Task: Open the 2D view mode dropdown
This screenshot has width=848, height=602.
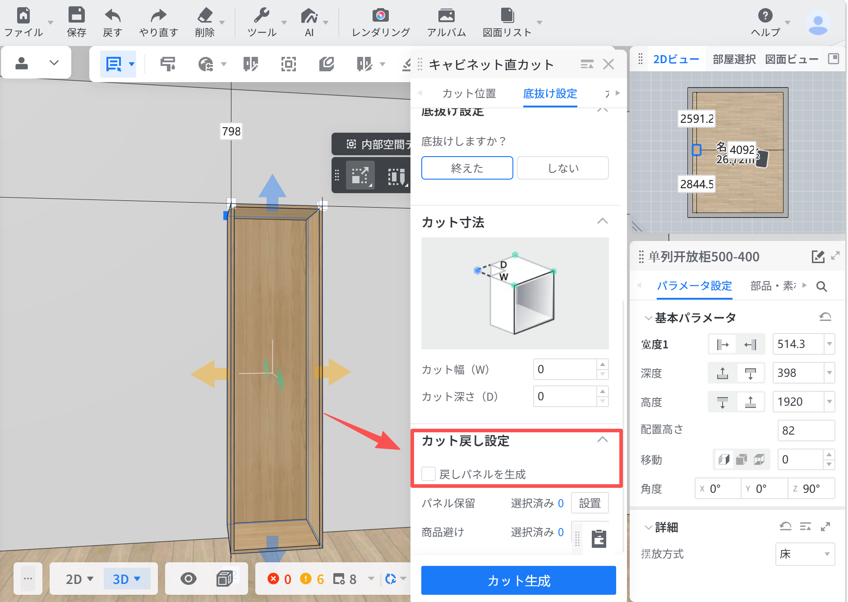Action: [79, 579]
